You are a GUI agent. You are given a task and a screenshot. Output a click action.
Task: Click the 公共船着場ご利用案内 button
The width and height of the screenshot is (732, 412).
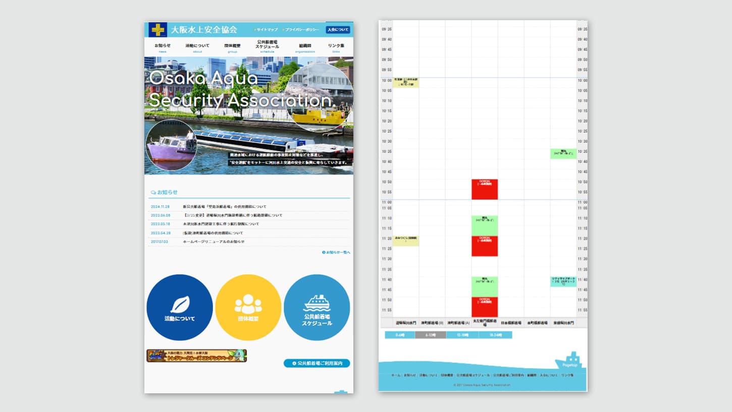point(317,363)
